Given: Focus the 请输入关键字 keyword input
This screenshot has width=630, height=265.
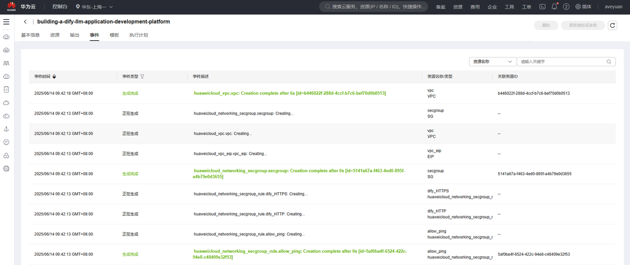Looking at the screenshot, I should point(561,62).
